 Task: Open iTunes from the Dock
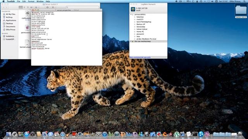point(105,134)
